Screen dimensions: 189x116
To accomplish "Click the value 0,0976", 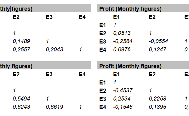I will 122,49.
